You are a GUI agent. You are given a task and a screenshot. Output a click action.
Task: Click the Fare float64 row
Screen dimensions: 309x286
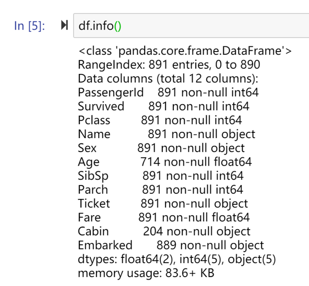tap(164, 218)
